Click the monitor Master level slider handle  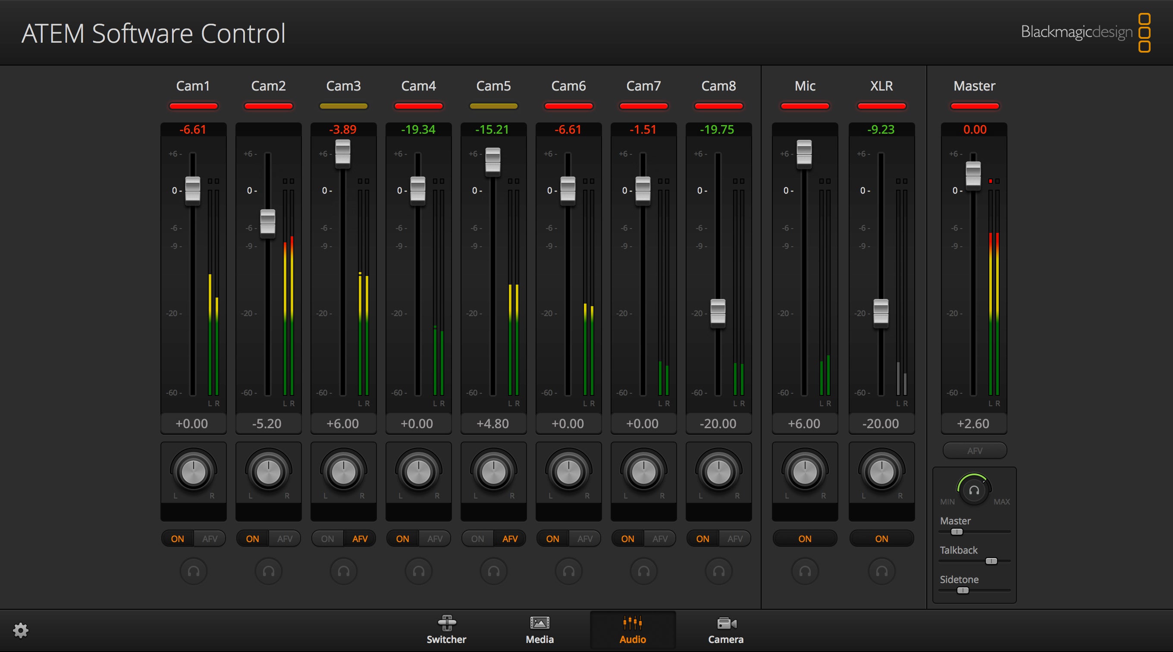(957, 532)
